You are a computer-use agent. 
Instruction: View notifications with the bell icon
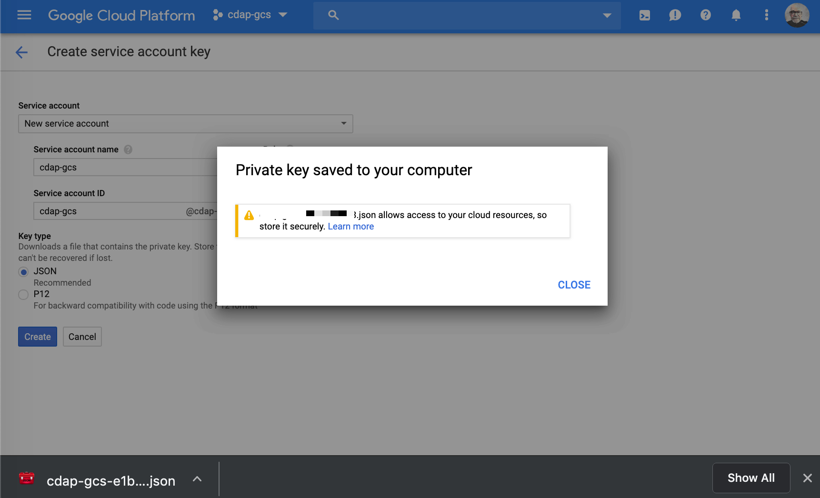click(736, 15)
